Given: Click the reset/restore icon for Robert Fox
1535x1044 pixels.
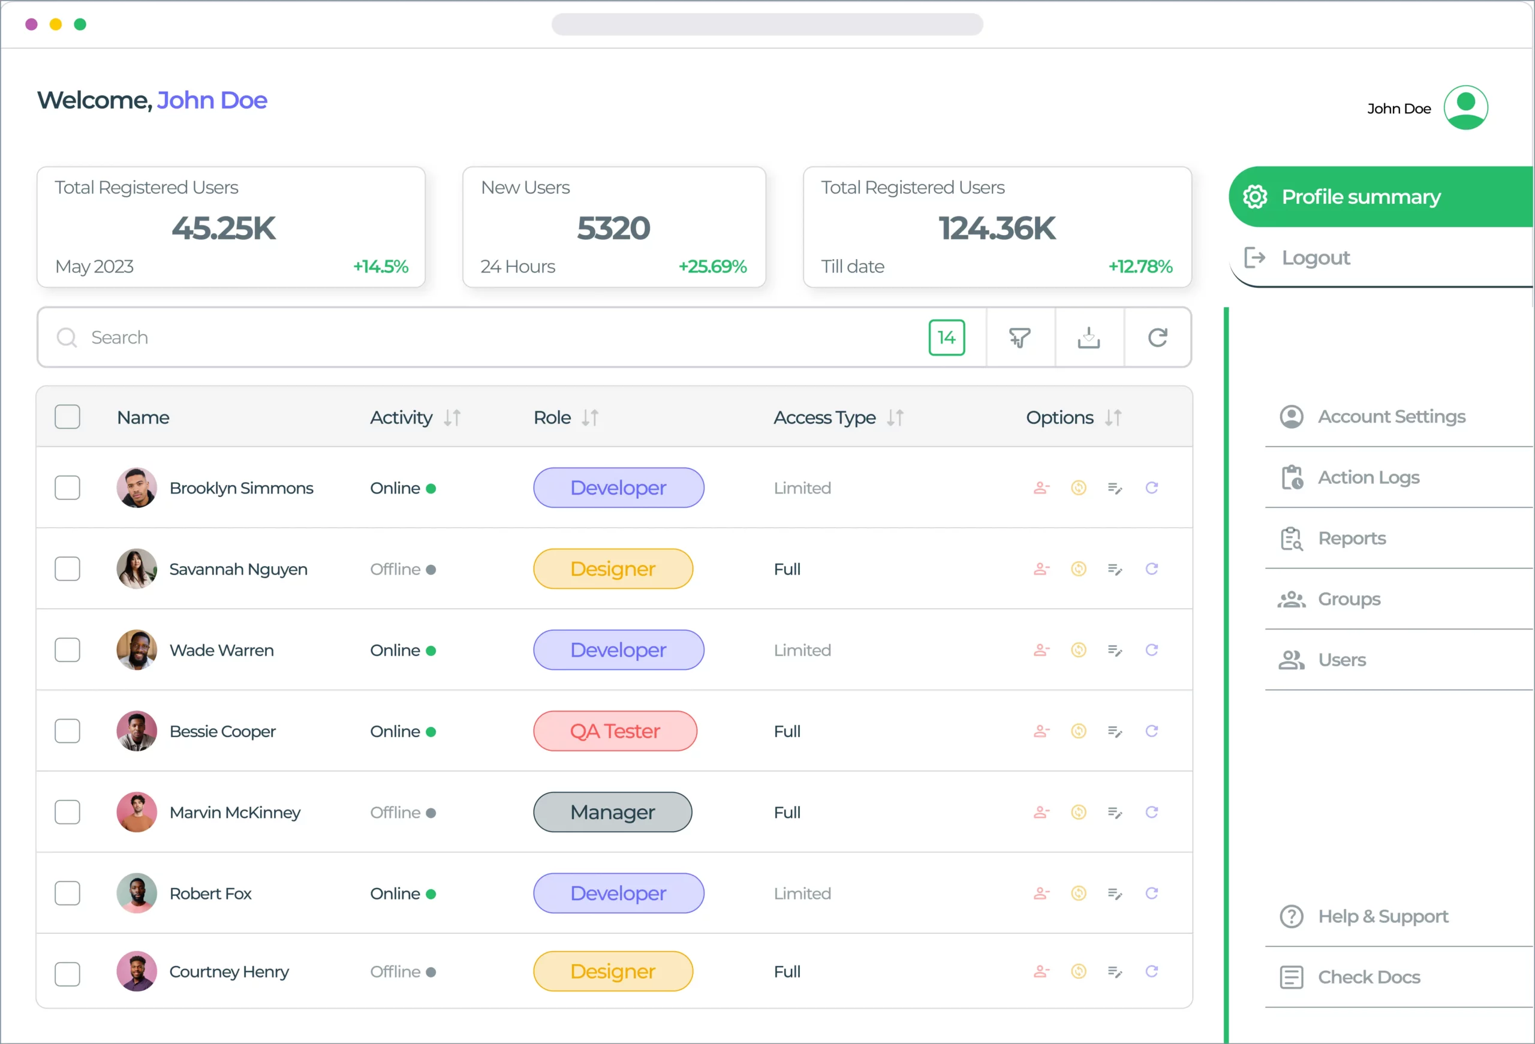Looking at the screenshot, I should point(1152,892).
